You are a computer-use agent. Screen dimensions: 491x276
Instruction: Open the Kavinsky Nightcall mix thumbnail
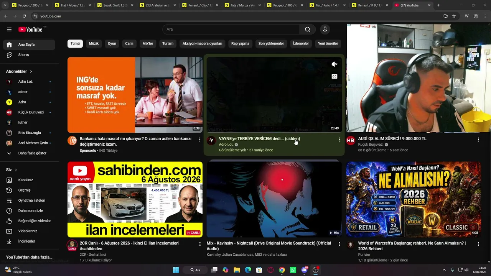(x=274, y=199)
